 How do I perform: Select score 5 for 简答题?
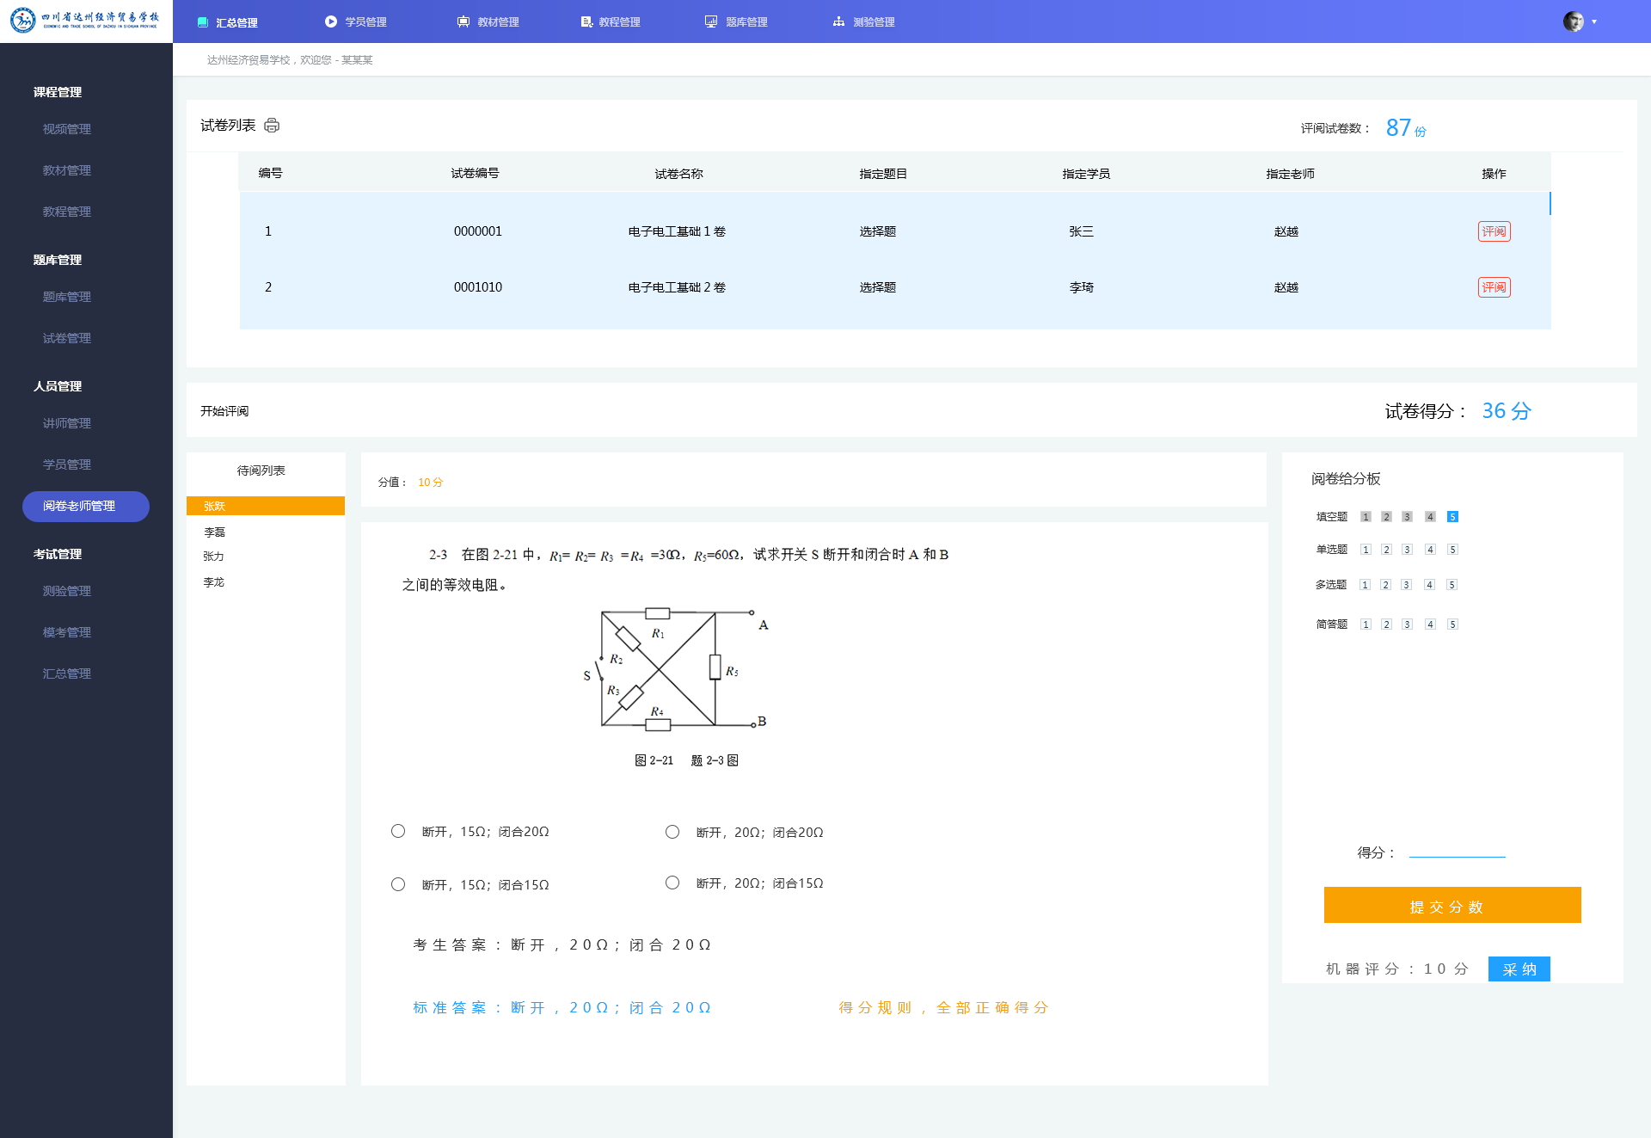[1452, 624]
